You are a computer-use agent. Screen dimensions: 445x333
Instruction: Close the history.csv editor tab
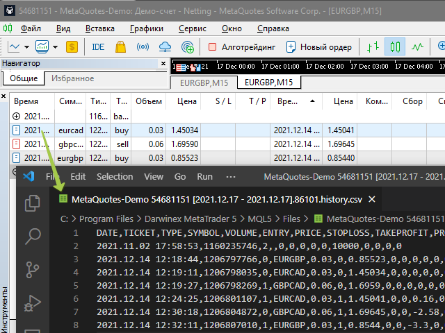(372, 199)
